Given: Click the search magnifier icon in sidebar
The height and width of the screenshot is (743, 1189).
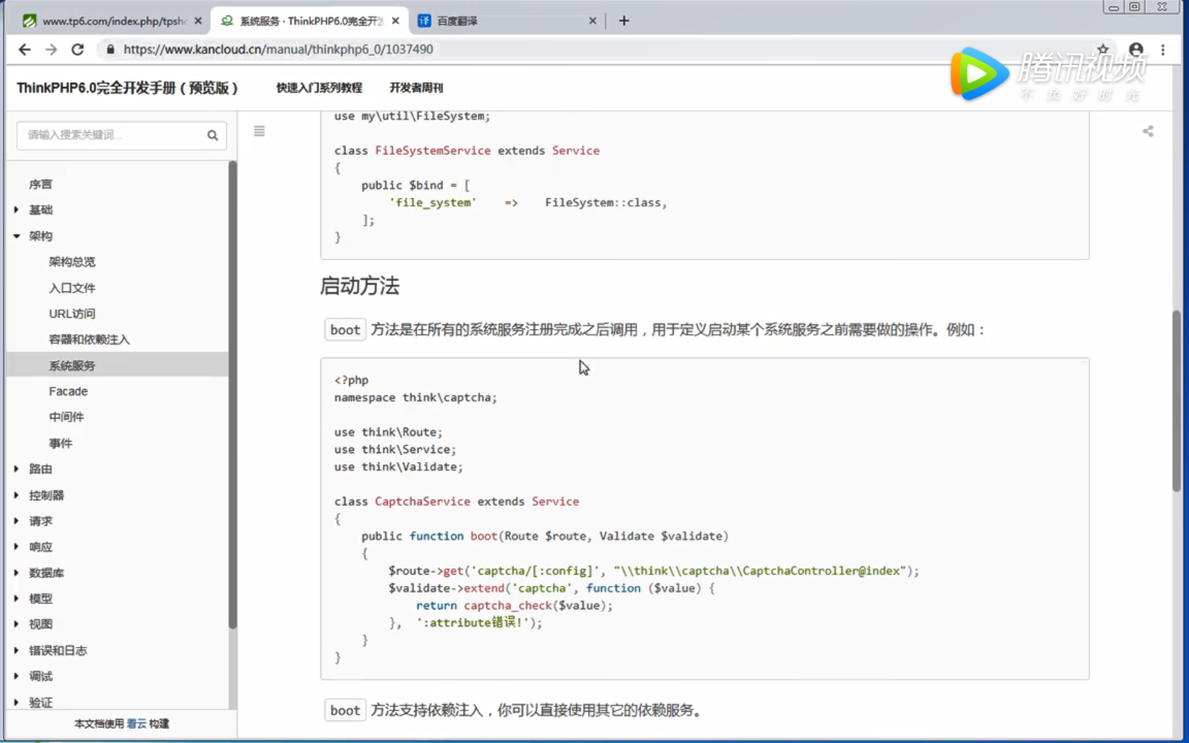Looking at the screenshot, I should click(212, 135).
